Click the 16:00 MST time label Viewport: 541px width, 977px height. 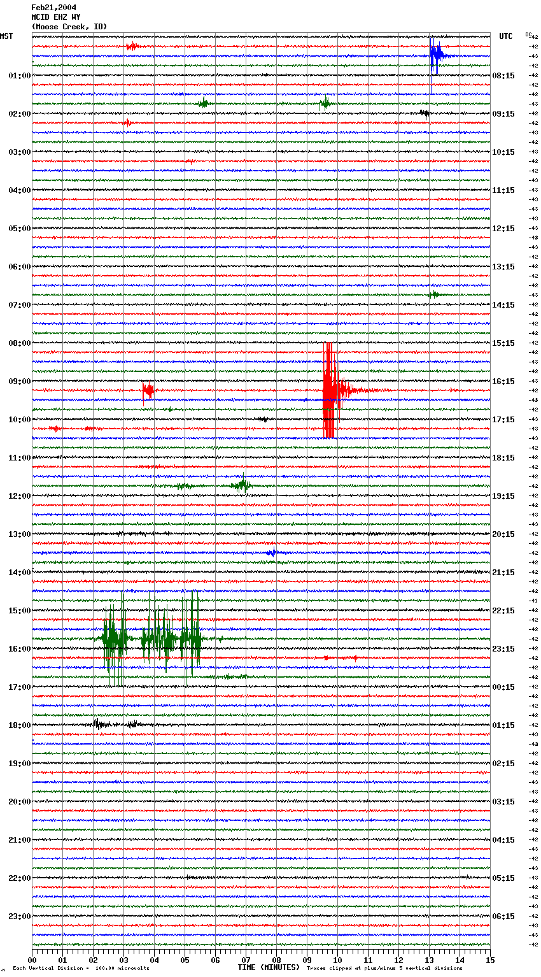(x=19, y=649)
